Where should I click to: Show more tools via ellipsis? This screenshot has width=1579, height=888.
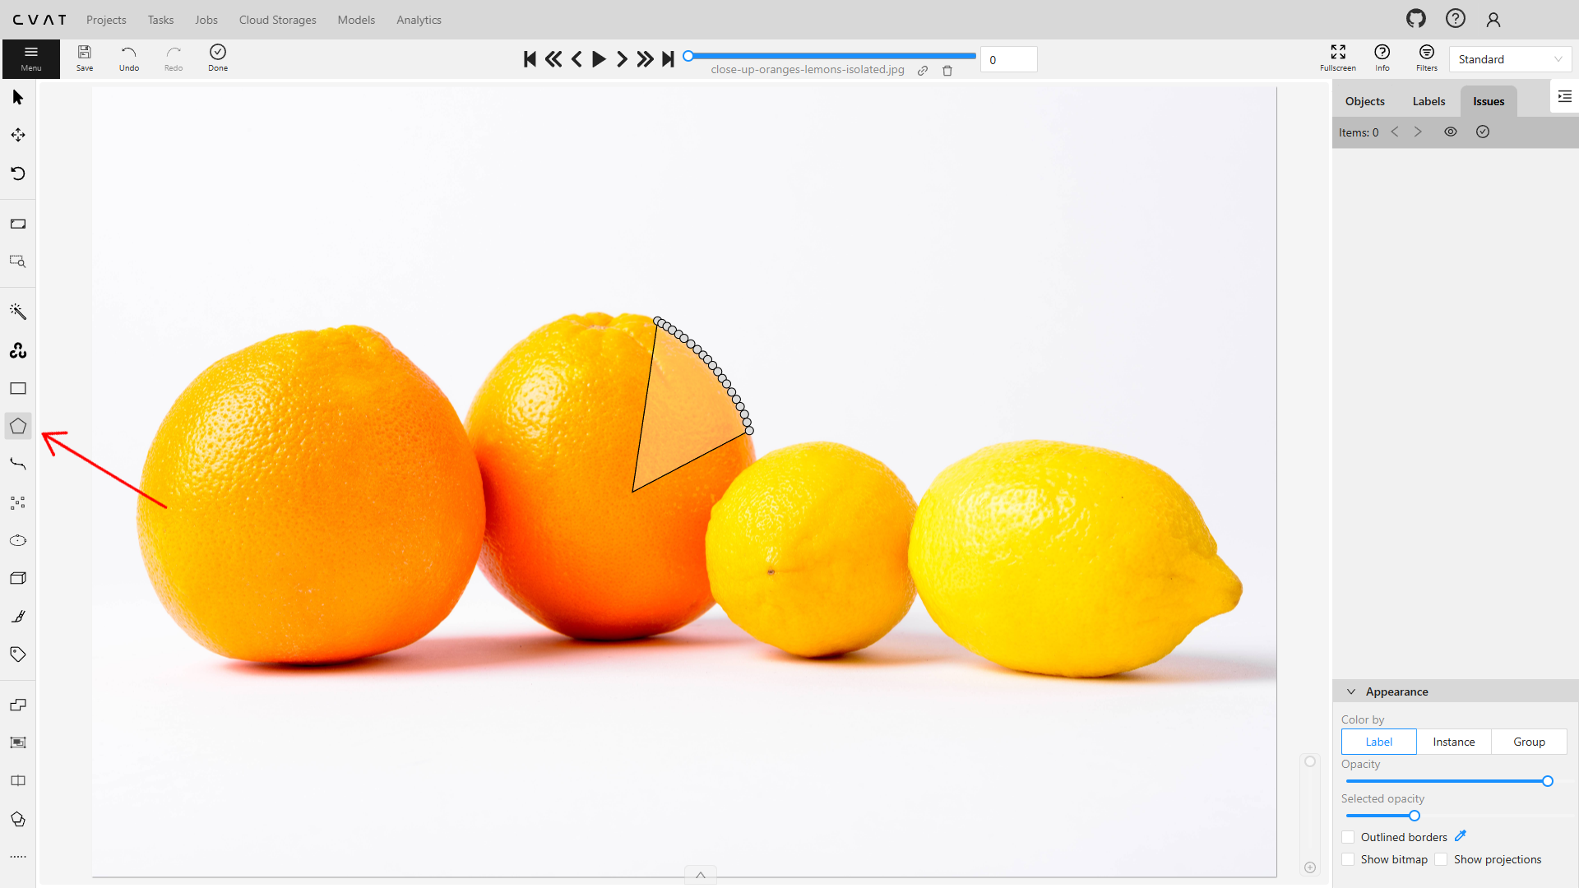tap(18, 857)
